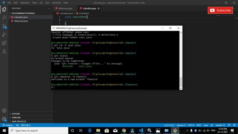
Task: Open File Explorer from taskbar
Action: click(x=98, y=131)
